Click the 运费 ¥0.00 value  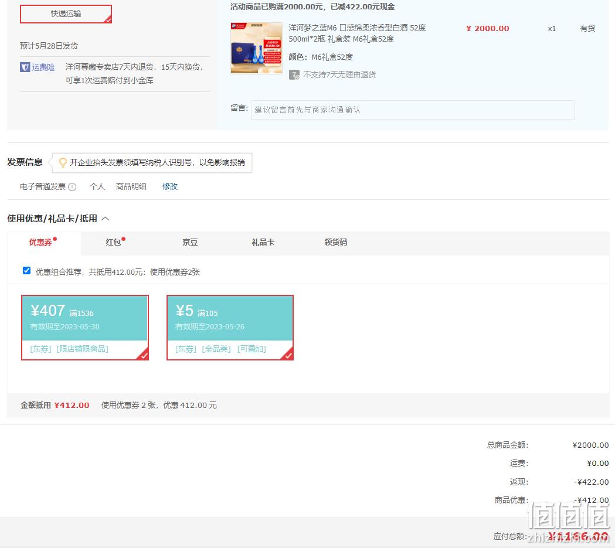click(598, 464)
